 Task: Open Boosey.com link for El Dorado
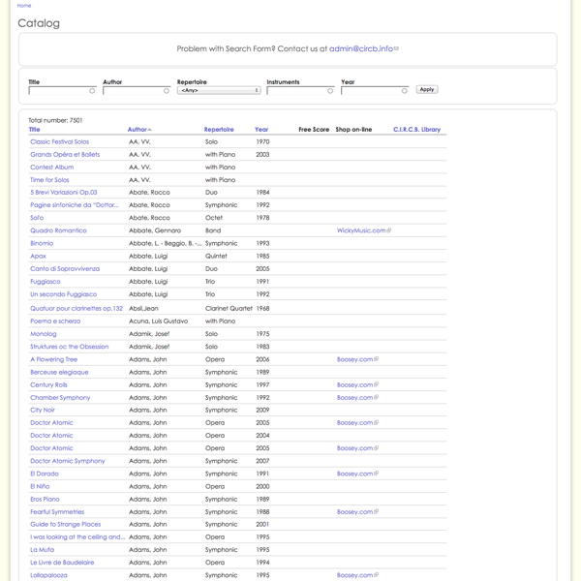click(x=353, y=474)
